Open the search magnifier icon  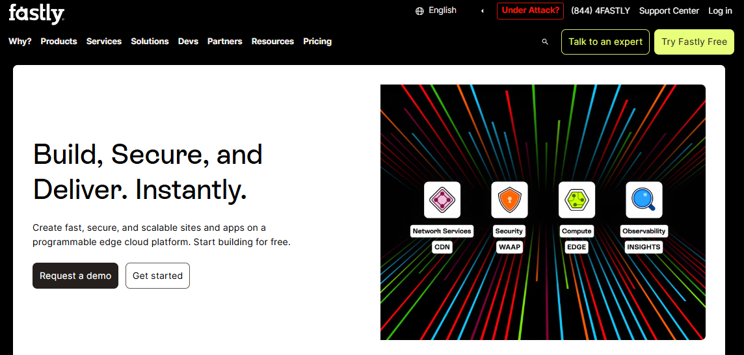[545, 42]
